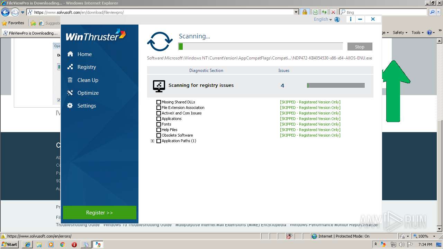
Task: Open the Clean Up section
Action: pos(88,80)
